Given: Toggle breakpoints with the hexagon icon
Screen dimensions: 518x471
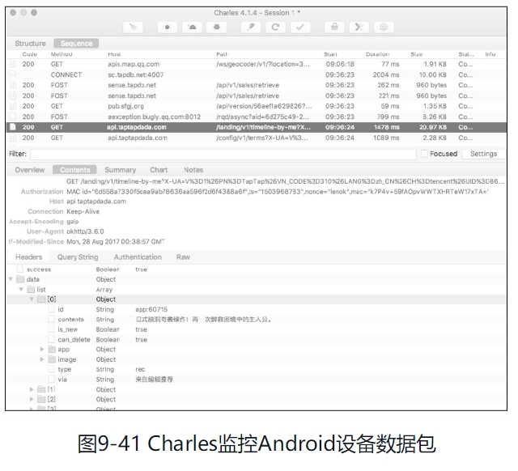Looking at the screenshot, I should (x=218, y=28).
